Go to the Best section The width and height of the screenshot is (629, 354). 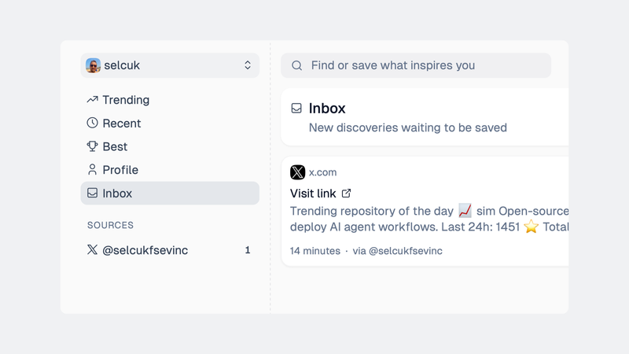click(115, 146)
